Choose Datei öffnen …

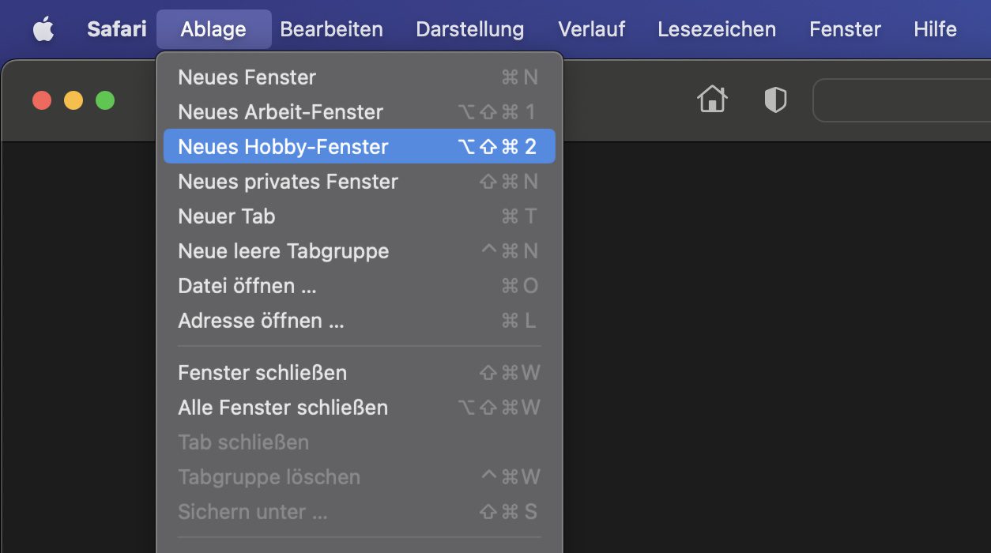(360, 286)
